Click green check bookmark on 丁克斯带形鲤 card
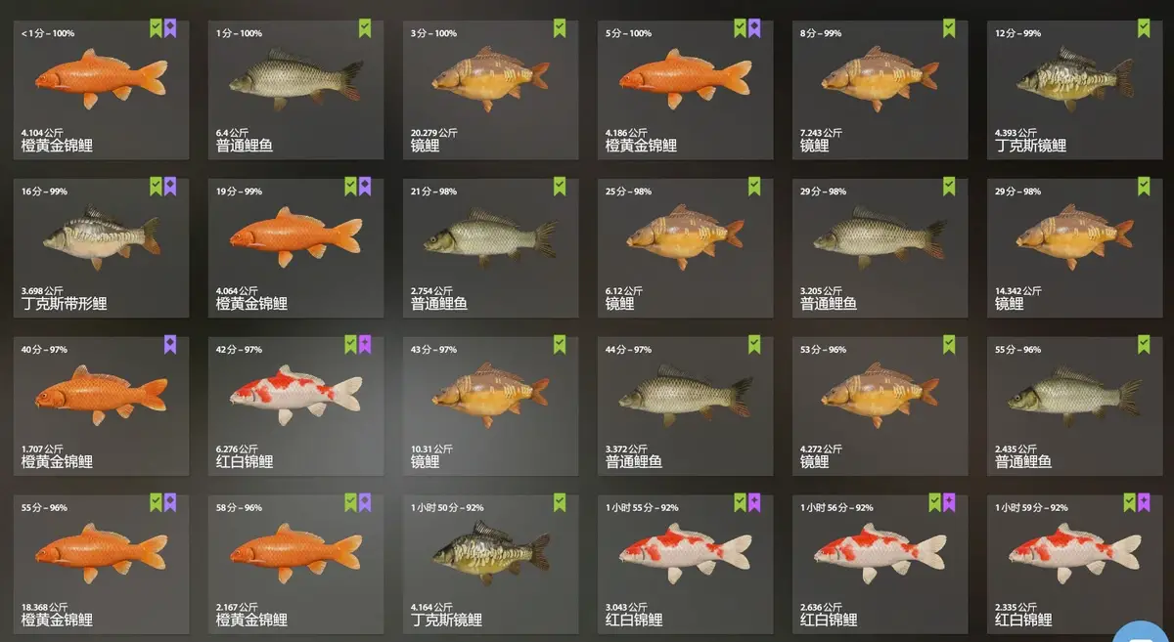This screenshot has width=1174, height=642. click(x=156, y=186)
